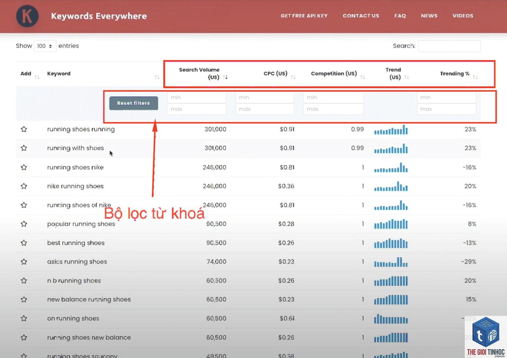Click the Search Volume min filter
The image size is (507, 358).
197,97
